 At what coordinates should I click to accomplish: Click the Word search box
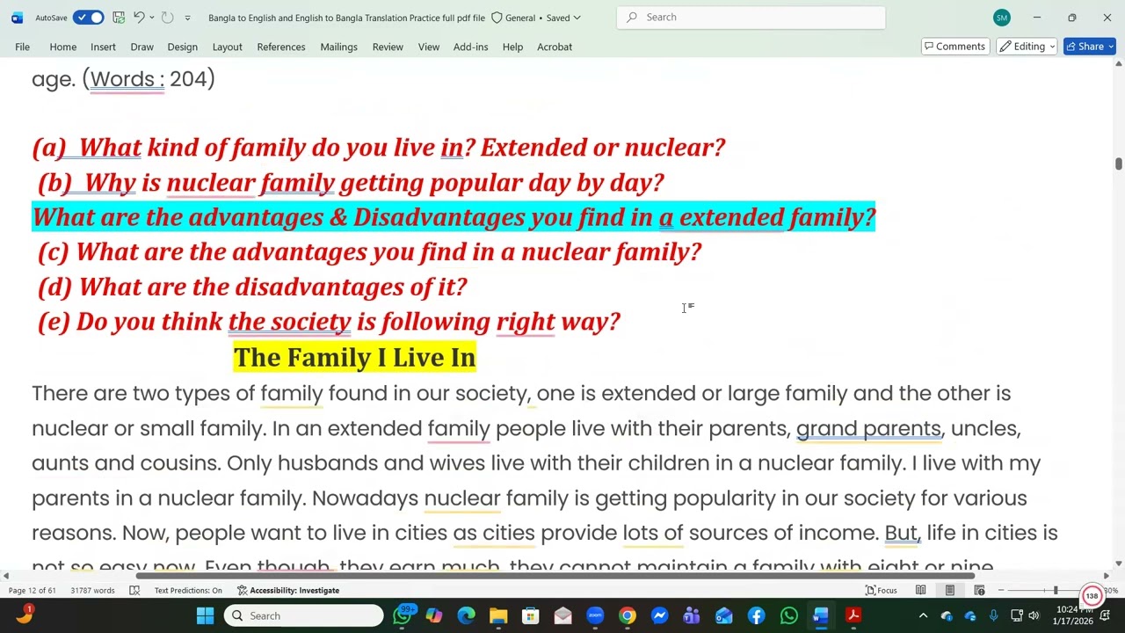point(751,17)
